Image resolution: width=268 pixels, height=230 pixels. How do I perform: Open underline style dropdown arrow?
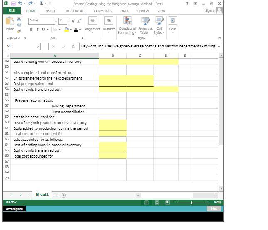(48, 30)
